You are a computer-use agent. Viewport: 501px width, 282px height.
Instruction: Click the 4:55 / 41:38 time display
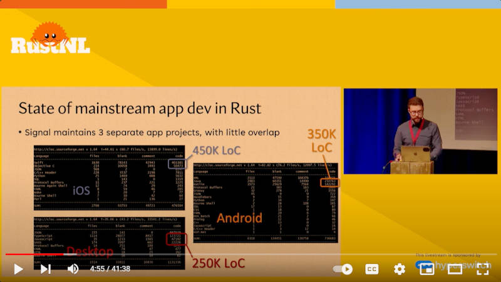(110, 269)
